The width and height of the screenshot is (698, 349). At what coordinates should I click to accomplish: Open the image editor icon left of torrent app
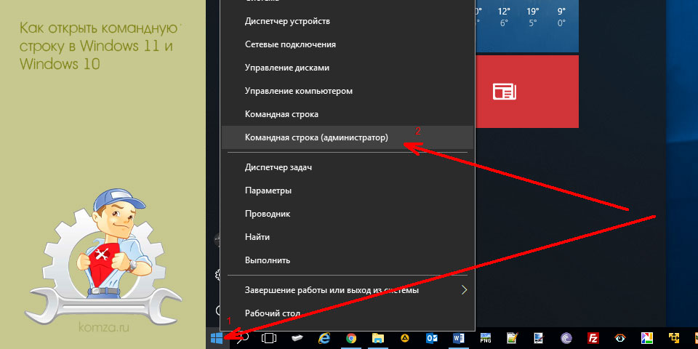pos(539,338)
